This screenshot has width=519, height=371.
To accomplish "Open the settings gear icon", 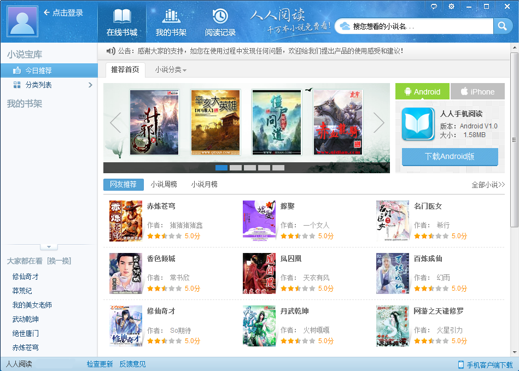I will 451,6.
